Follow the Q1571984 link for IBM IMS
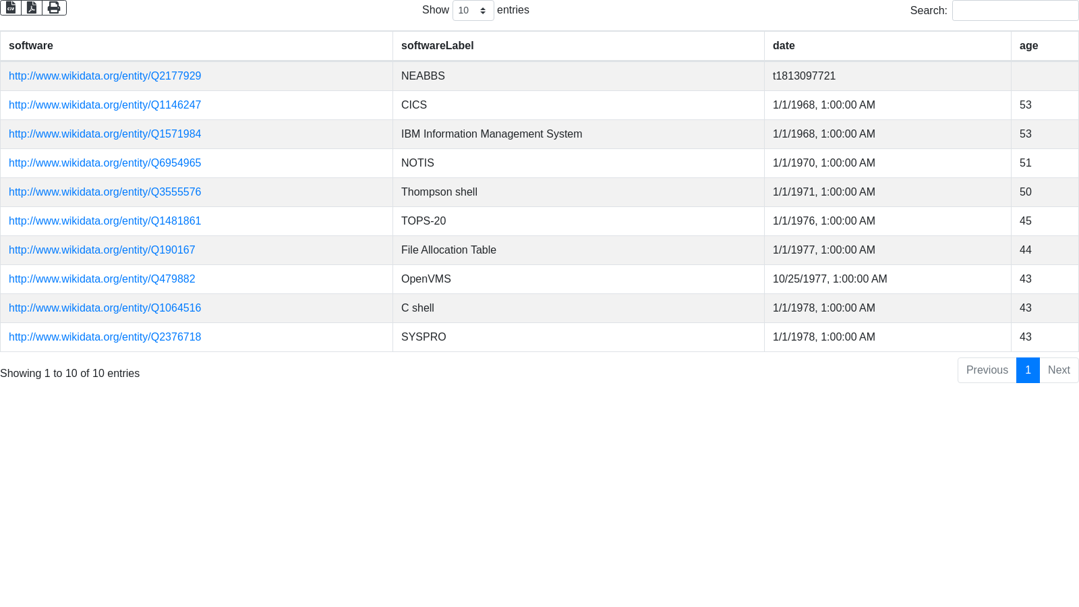Viewport: 1079px width, 607px height. point(105,134)
